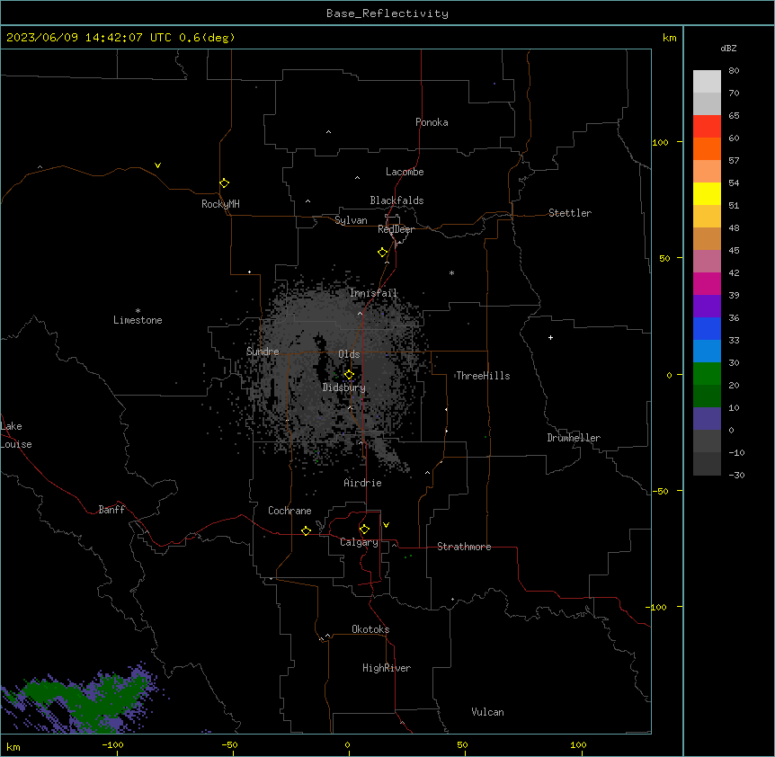This screenshot has height=757, width=775.
Task: Click the Banff label
Action: click(x=111, y=510)
